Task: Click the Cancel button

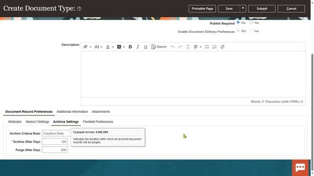Action: pyautogui.click(x=291, y=9)
